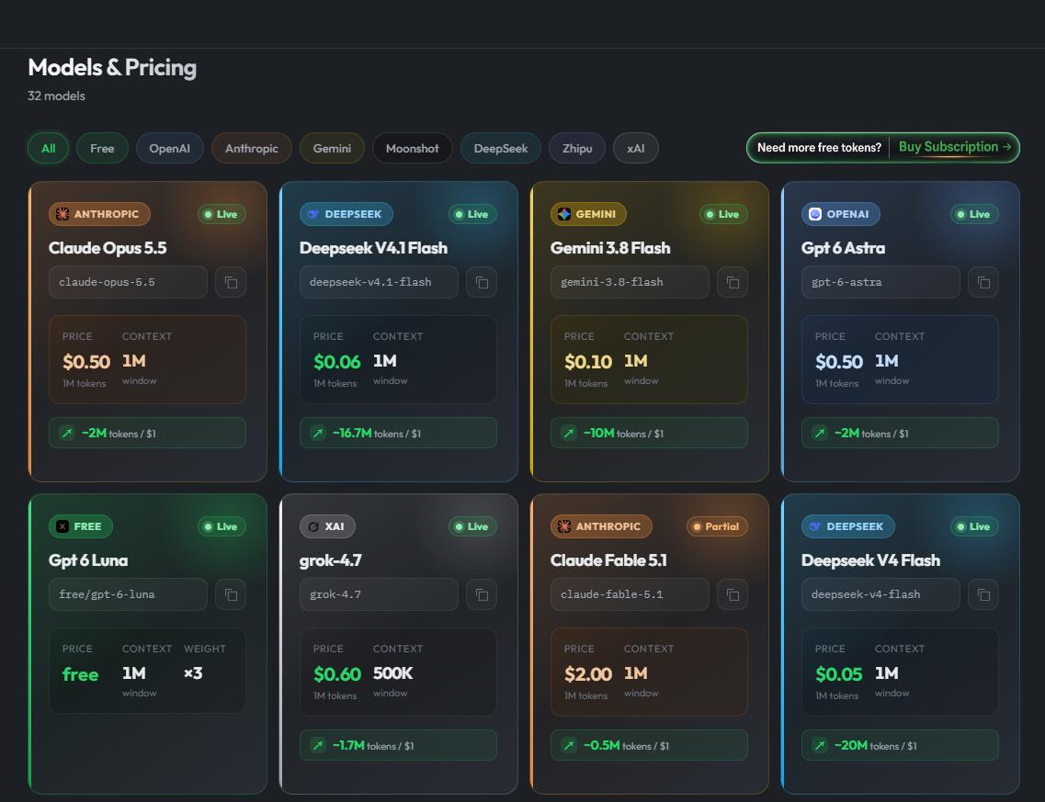Click the free/gpt-6-luna ID field
Image resolution: width=1045 pixels, height=802 pixels.
[128, 594]
